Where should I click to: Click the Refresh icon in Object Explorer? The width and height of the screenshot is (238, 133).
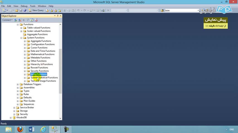click(32, 20)
